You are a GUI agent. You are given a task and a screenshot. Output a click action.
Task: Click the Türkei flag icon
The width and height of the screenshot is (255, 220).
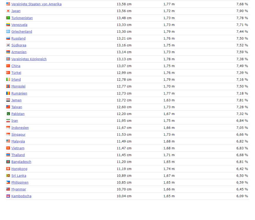pos(8,72)
